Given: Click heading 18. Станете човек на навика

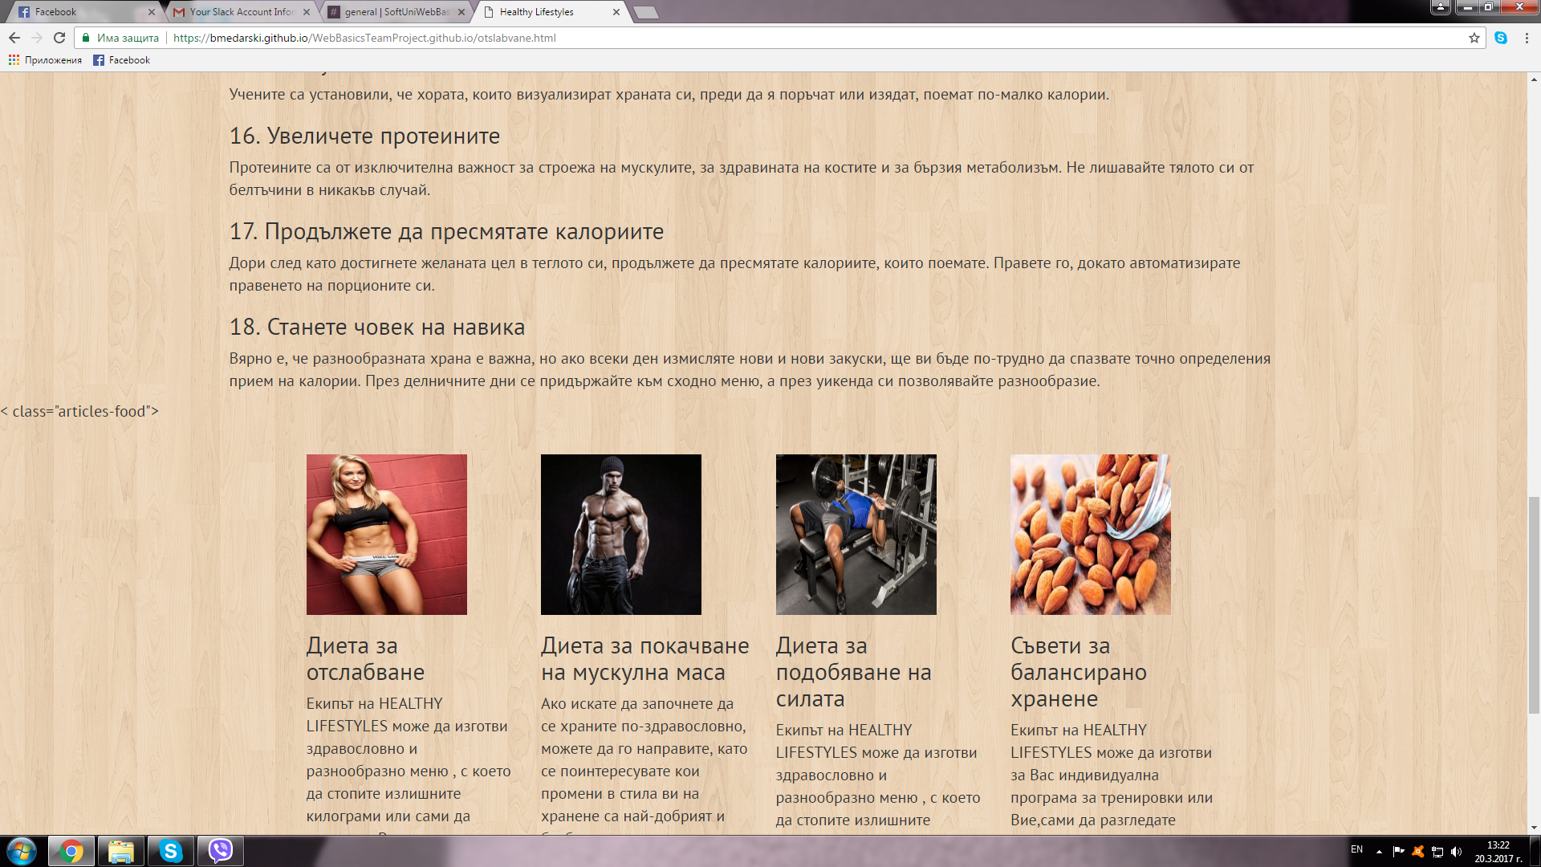Looking at the screenshot, I should click(x=377, y=327).
